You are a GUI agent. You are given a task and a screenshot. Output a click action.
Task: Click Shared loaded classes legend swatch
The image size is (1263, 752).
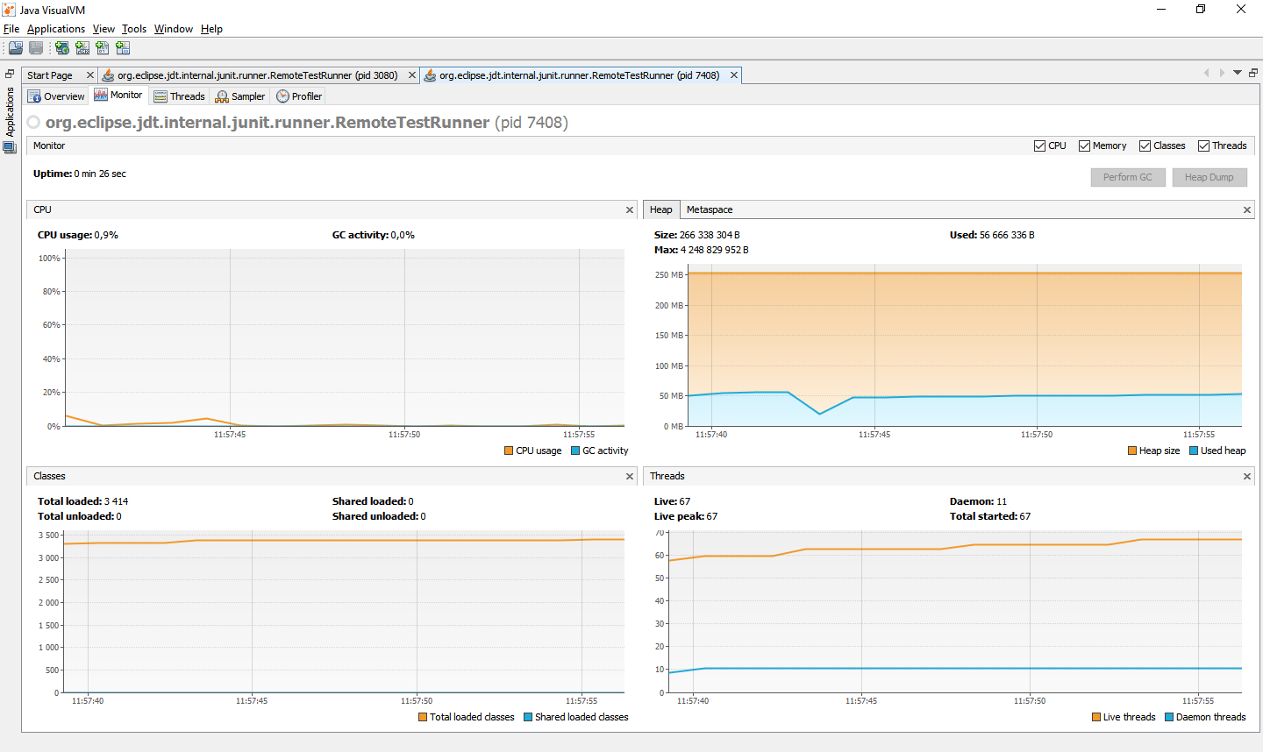coord(528,718)
